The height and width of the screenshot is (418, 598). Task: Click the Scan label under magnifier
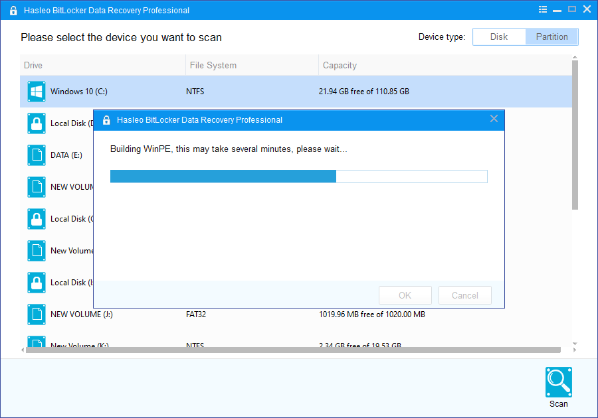[558, 404]
